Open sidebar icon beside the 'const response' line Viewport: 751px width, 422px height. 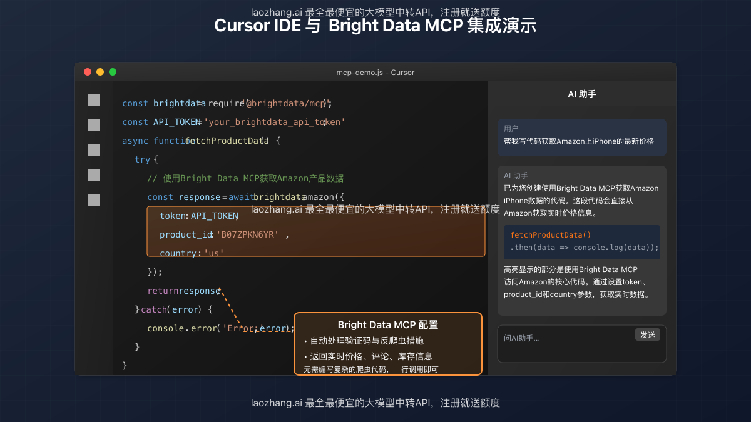(x=94, y=200)
